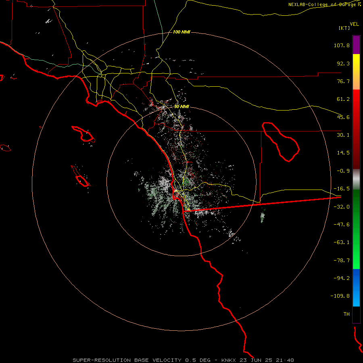
Task: Click the 61.2 velocity scale value
Action: pyautogui.click(x=343, y=99)
